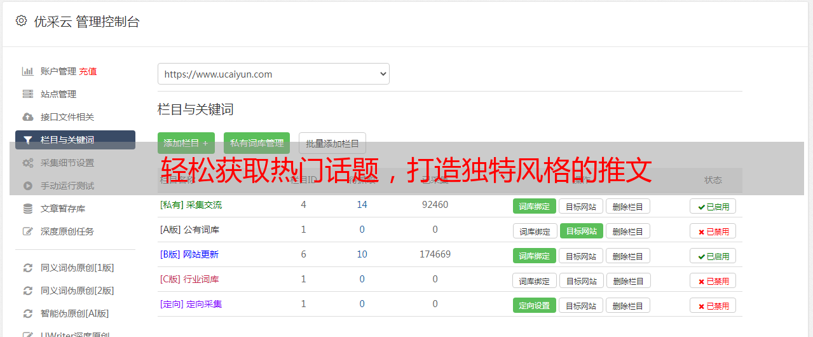Click 词库绑定 for 公有词库 row
The image size is (813, 337).
pos(535,231)
